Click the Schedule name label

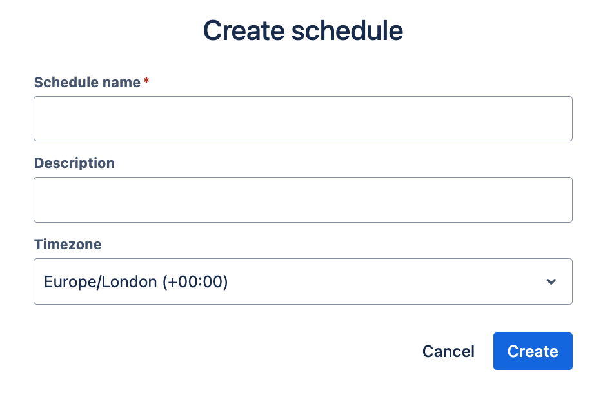tap(86, 82)
